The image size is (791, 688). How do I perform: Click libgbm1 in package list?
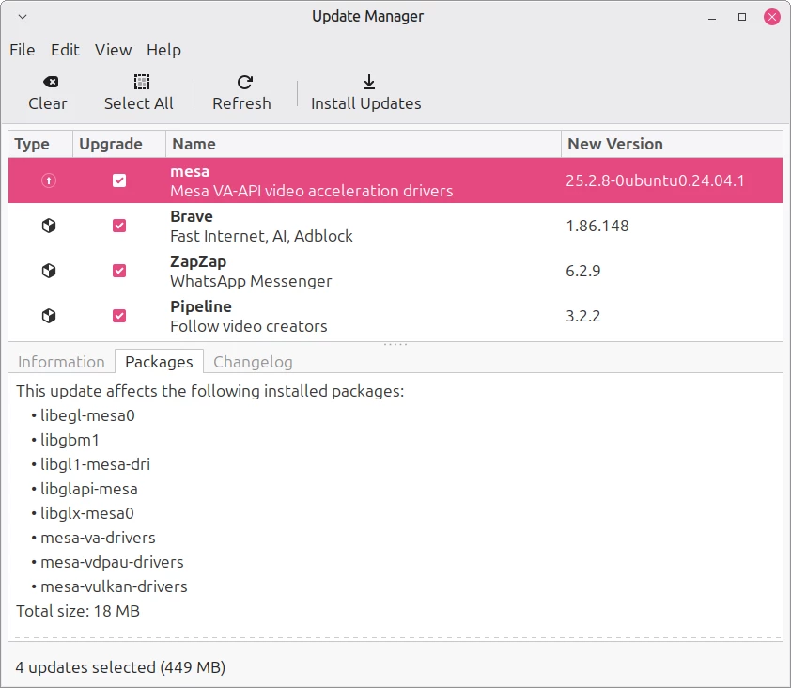coord(70,440)
